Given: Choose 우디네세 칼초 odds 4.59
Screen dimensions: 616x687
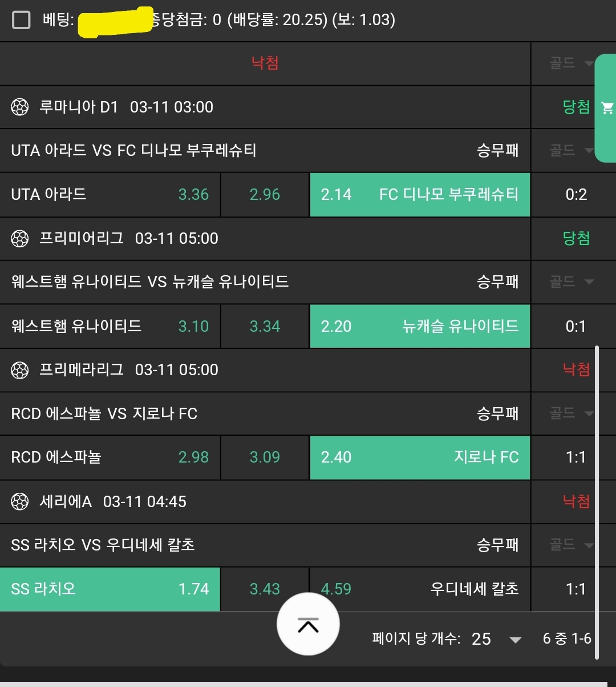Looking at the screenshot, I should pos(420,589).
